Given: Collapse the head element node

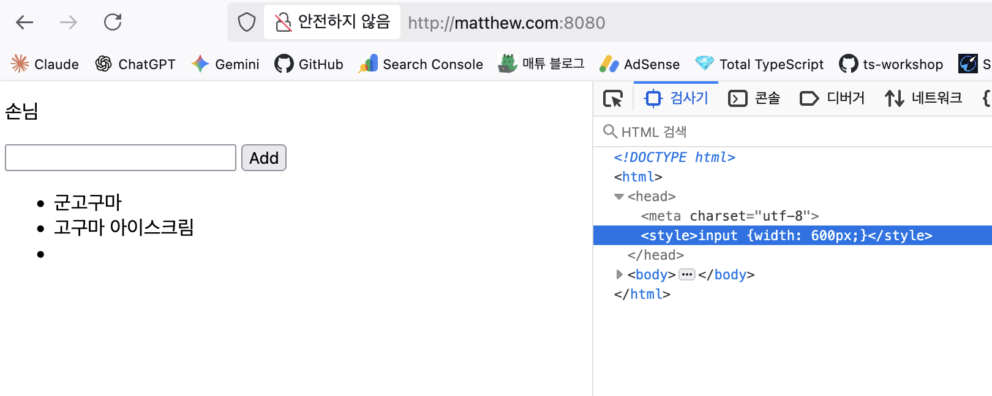Looking at the screenshot, I should 619,197.
